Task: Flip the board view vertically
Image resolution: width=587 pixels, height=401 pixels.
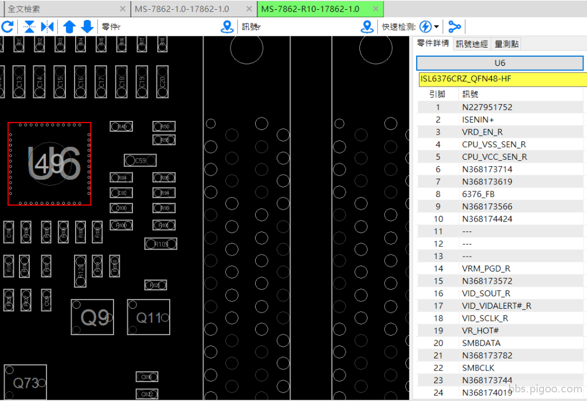Action: coord(29,27)
